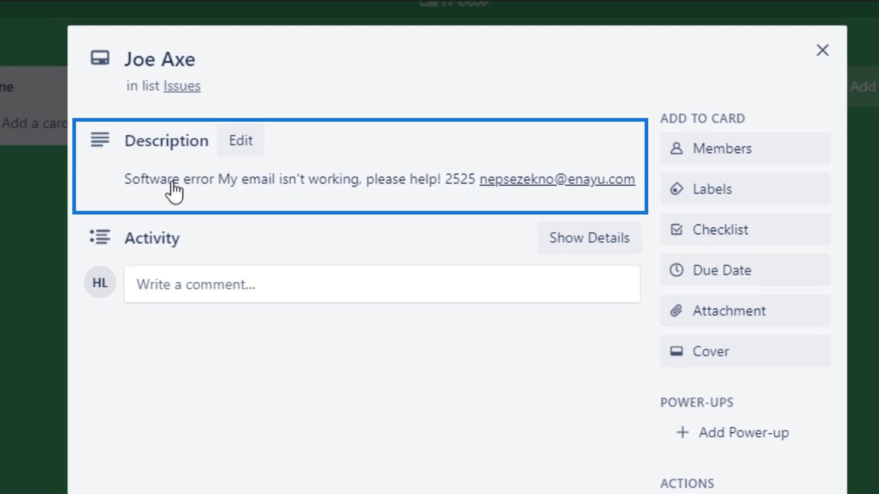Click the Add Power-up text
The height and width of the screenshot is (494, 879).
(743, 432)
